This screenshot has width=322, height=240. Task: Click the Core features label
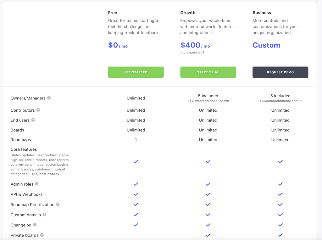pyautogui.click(x=24, y=149)
